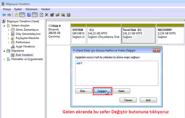Click the F: drive icon in list
This screenshot has width=185, height=118.
78,63
